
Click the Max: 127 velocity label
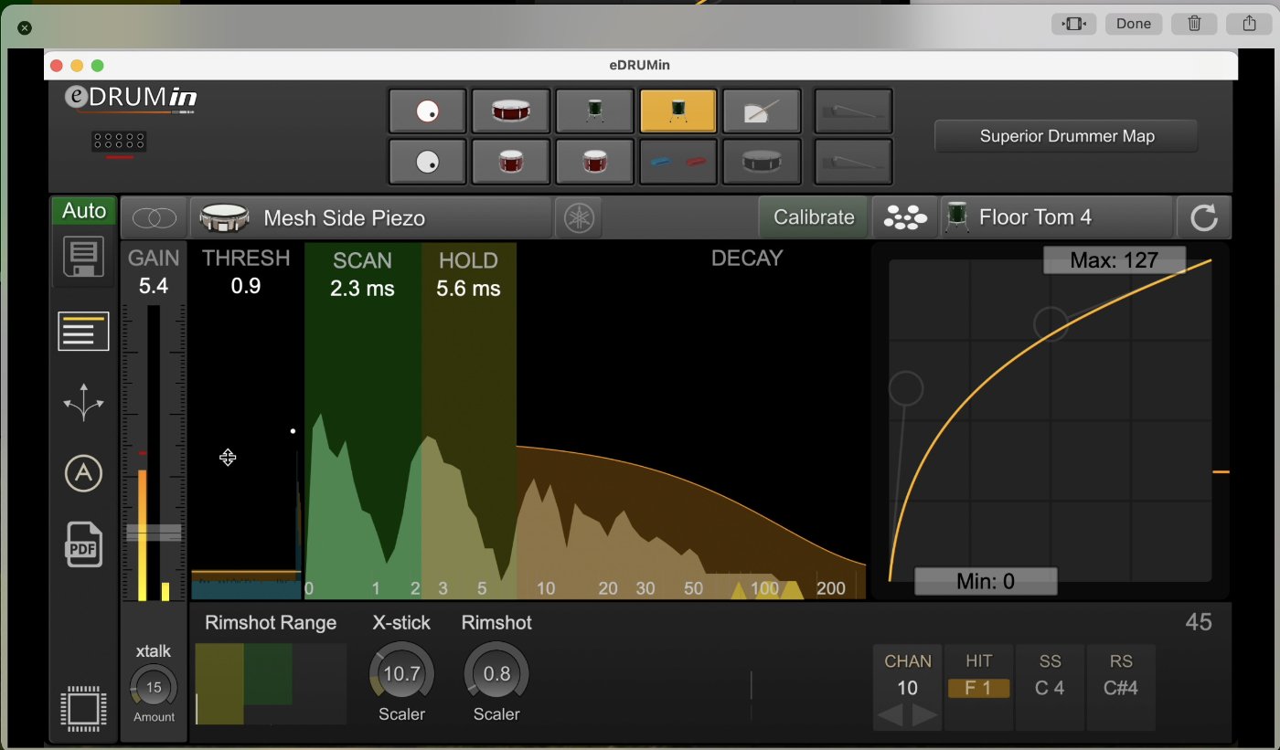pos(1115,260)
